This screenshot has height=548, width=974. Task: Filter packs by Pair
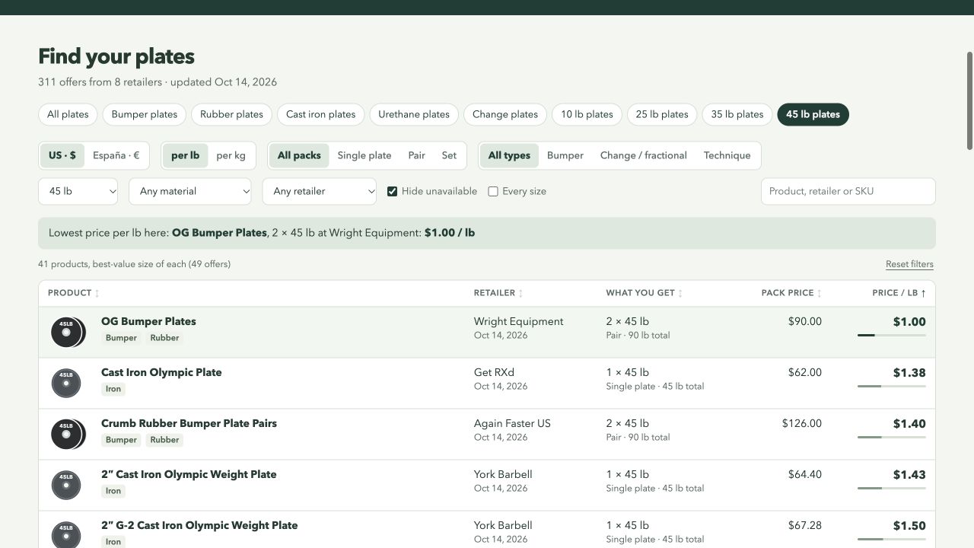tap(416, 155)
